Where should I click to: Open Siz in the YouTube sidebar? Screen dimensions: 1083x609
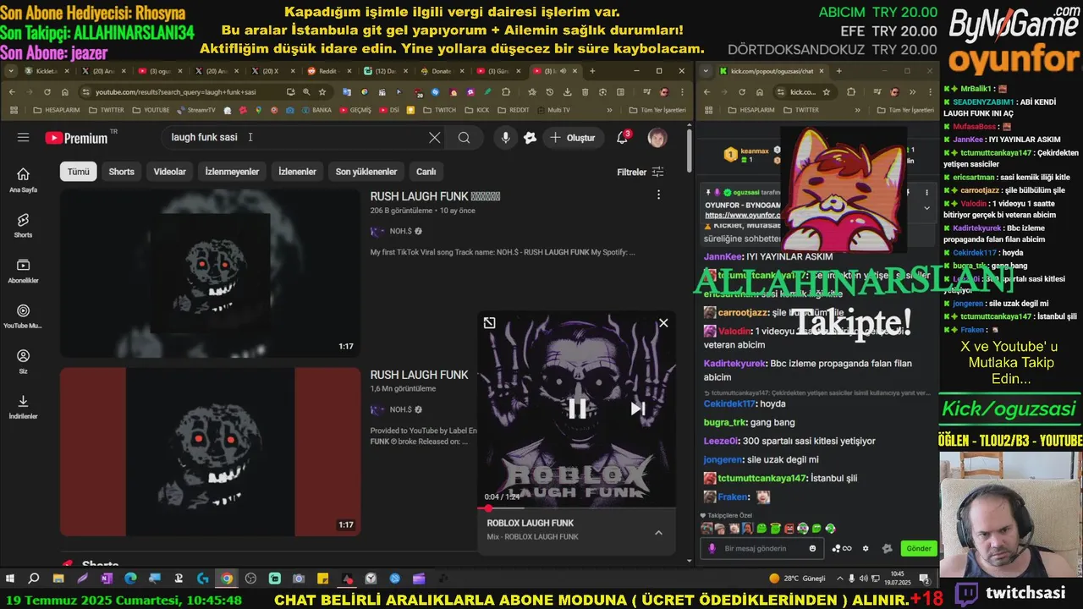(x=23, y=362)
